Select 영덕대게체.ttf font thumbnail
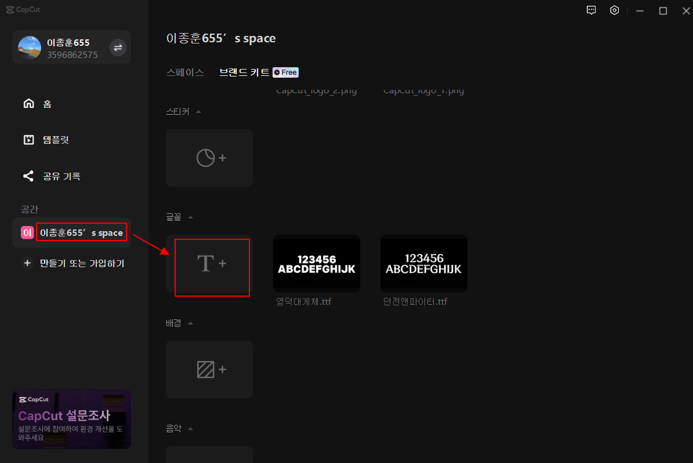The width and height of the screenshot is (693, 463). click(x=317, y=263)
